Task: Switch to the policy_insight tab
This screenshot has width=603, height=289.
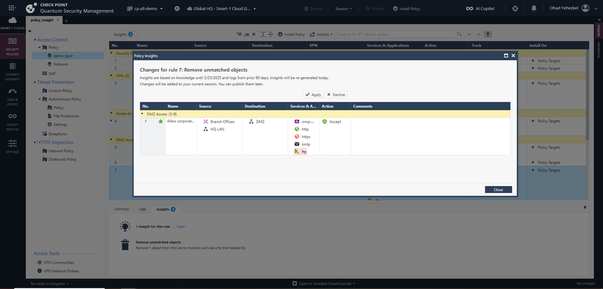Action: pos(42,20)
